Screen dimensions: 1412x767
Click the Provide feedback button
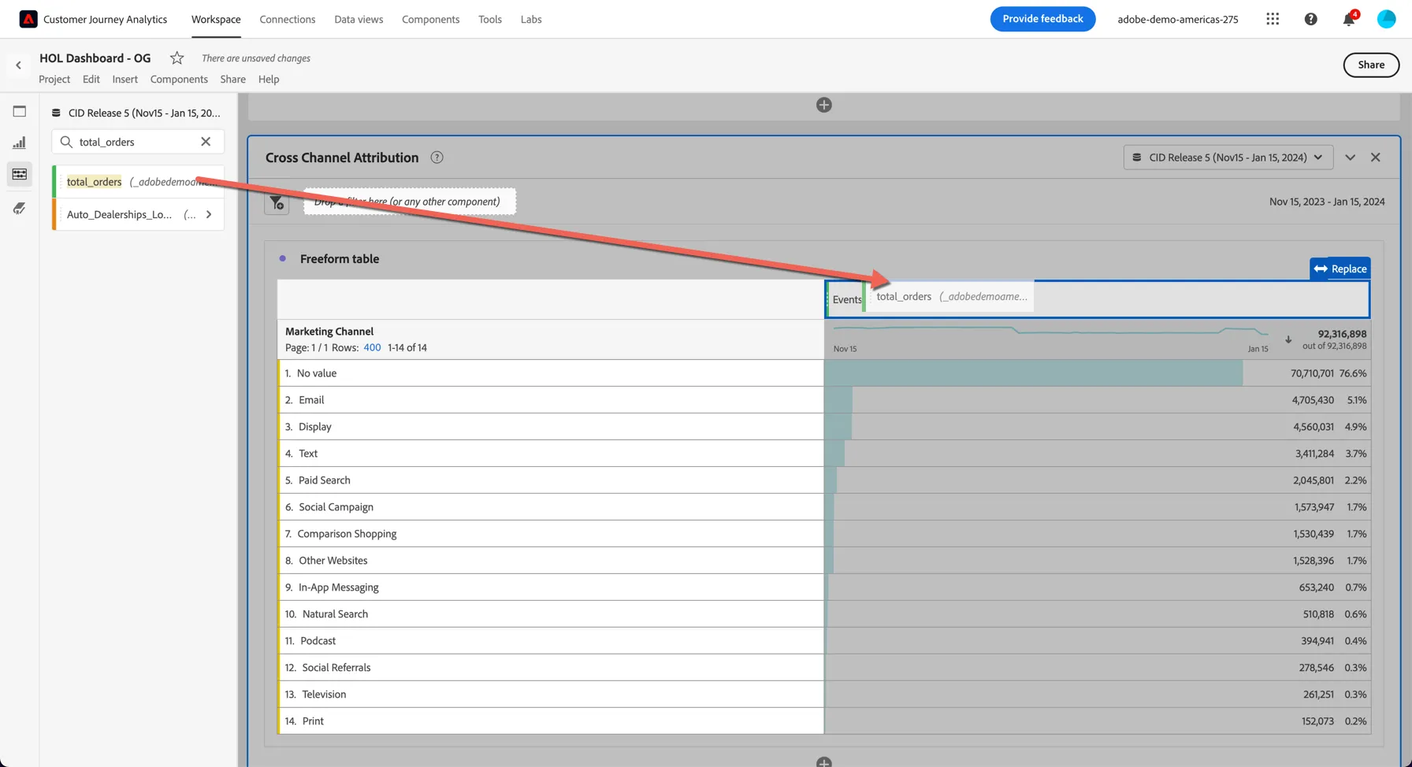coord(1042,19)
